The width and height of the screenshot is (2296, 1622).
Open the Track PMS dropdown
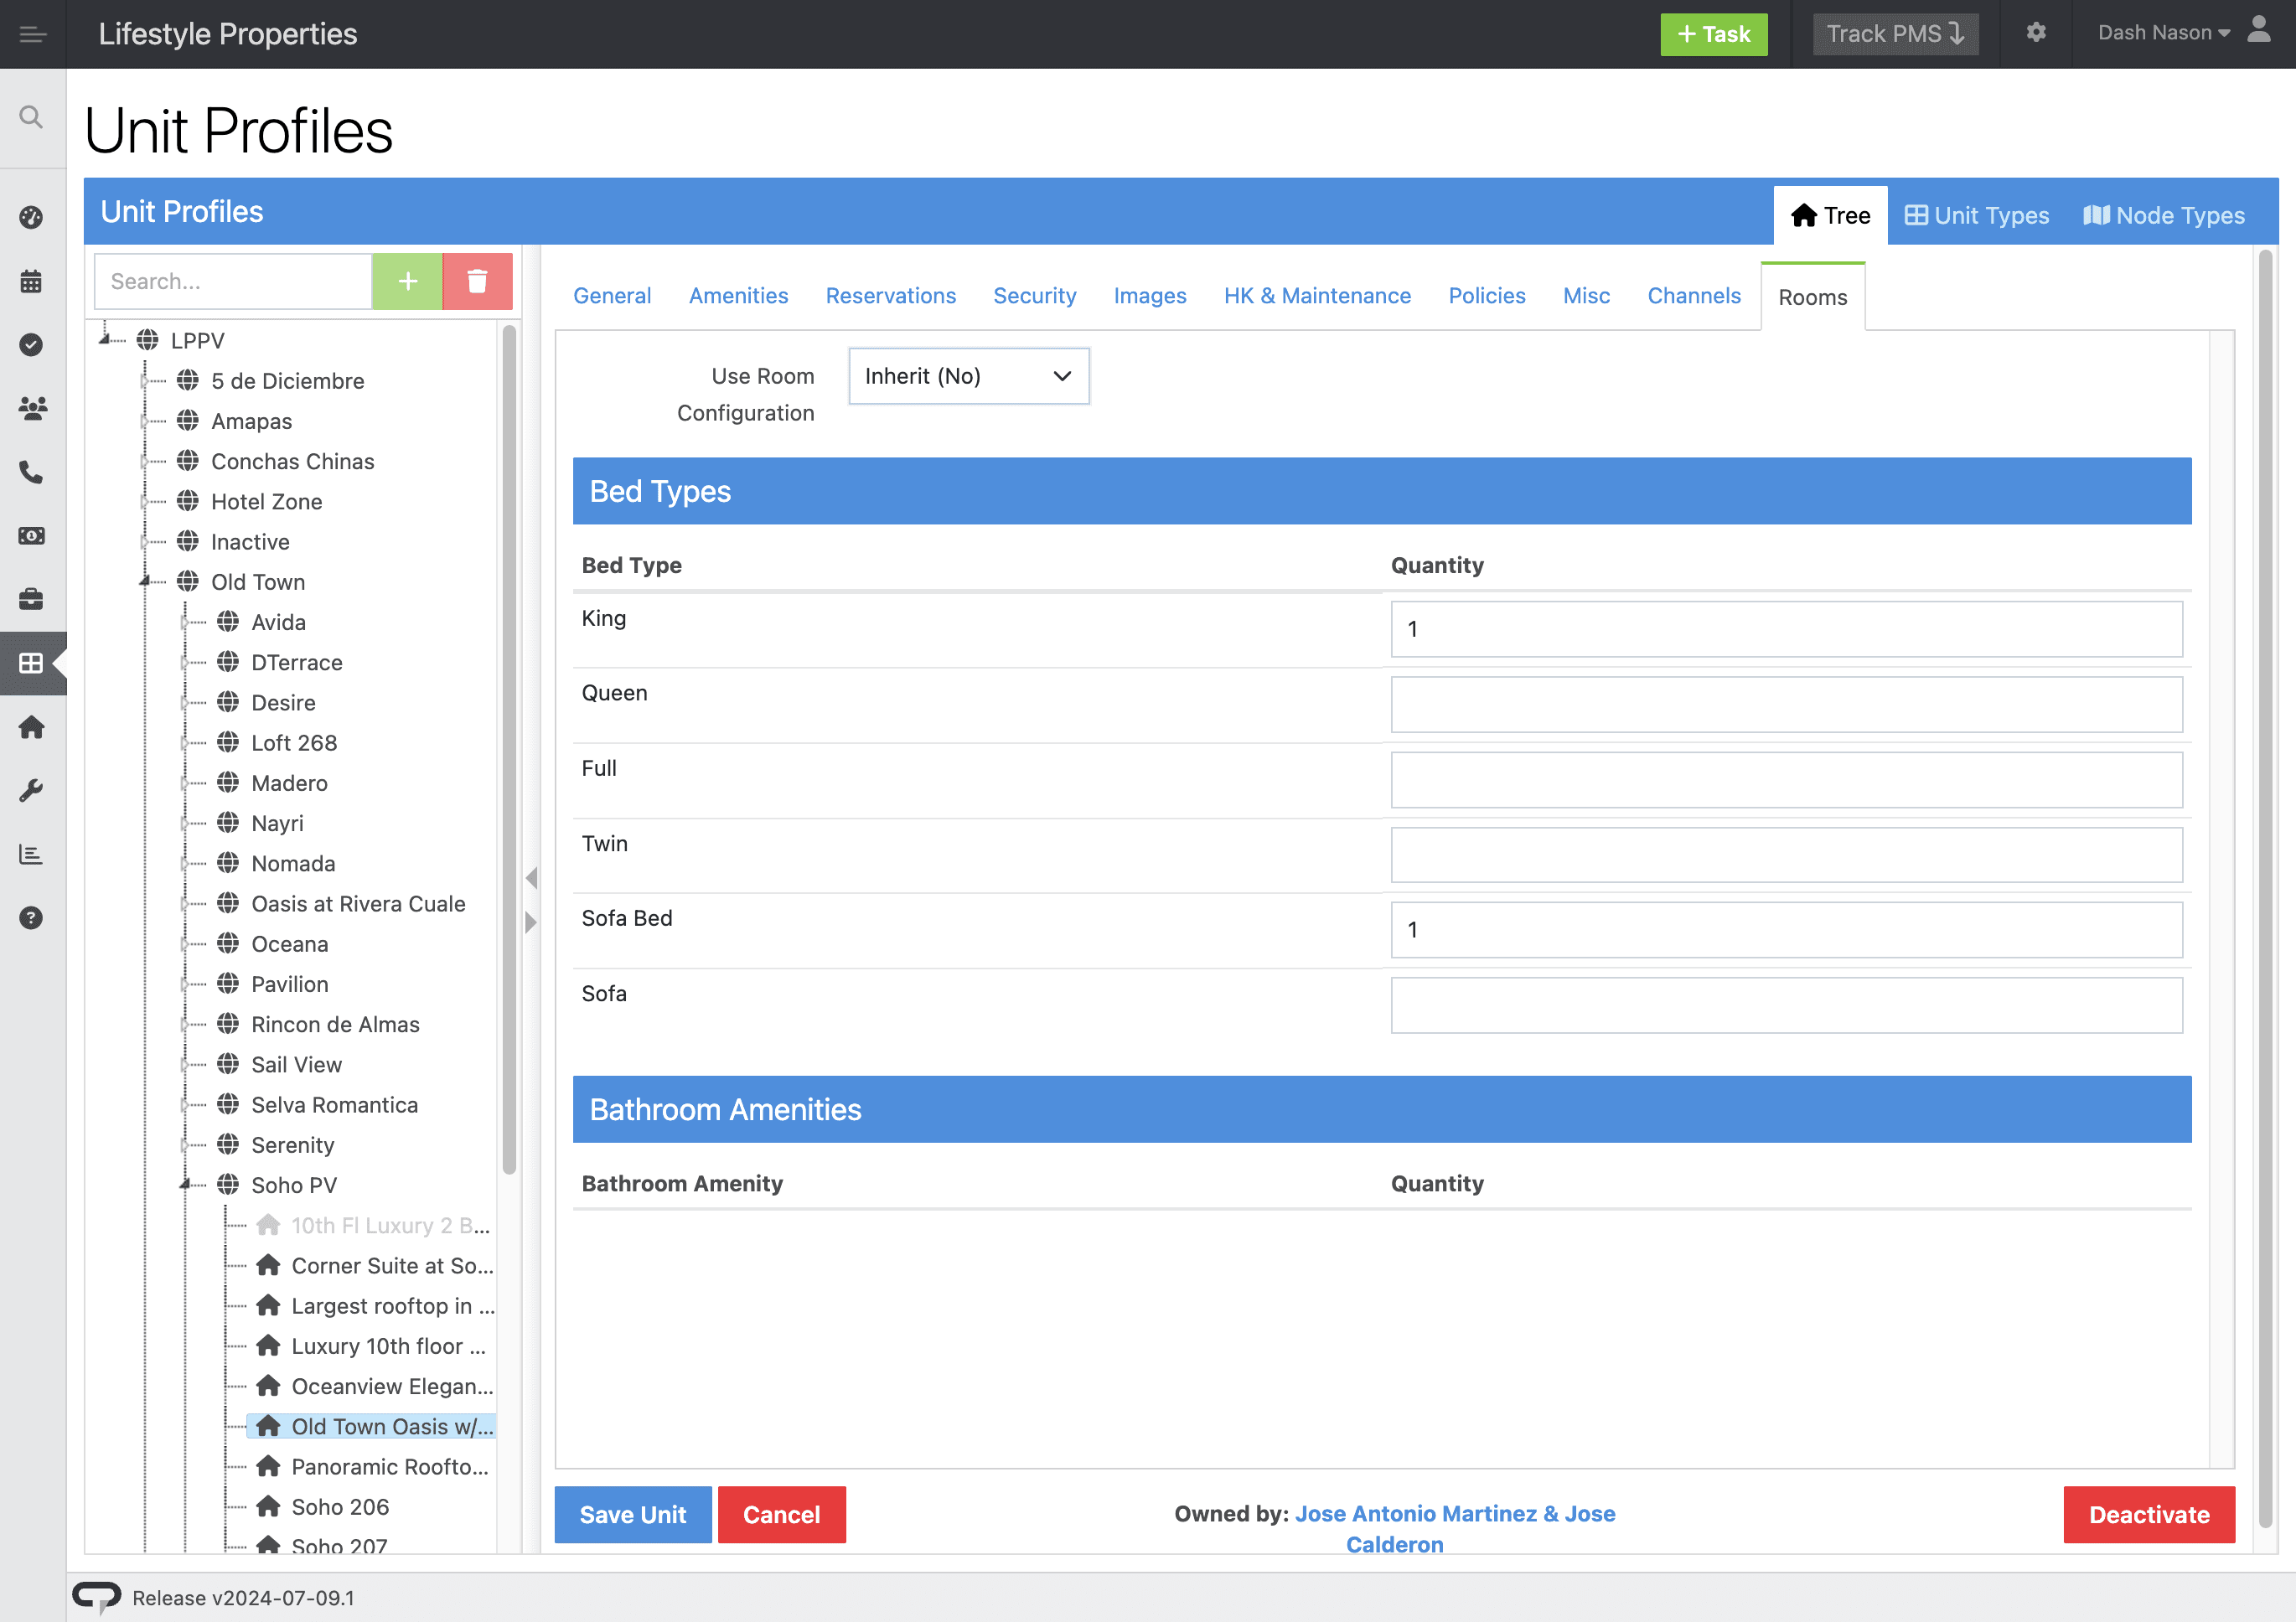1896,34
